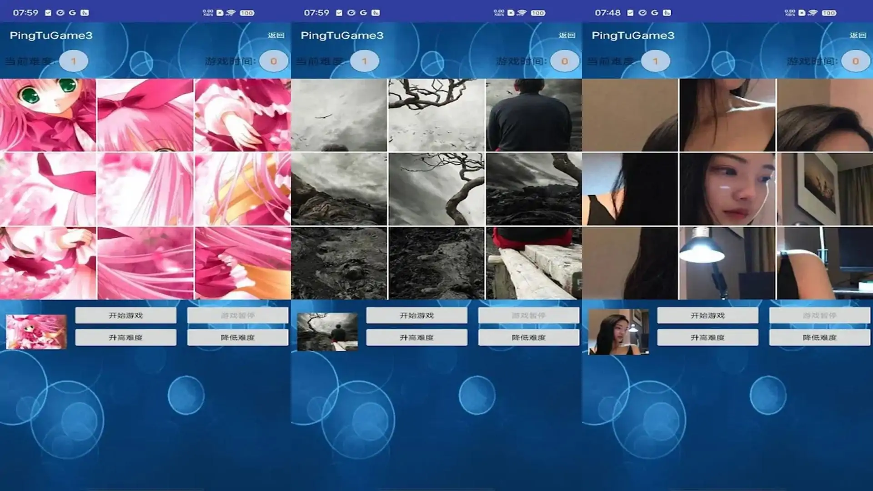Screen dimensions: 873x491
Task: Tap the Wi-Fi status icon above the anime screen
Action: click(231, 13)
